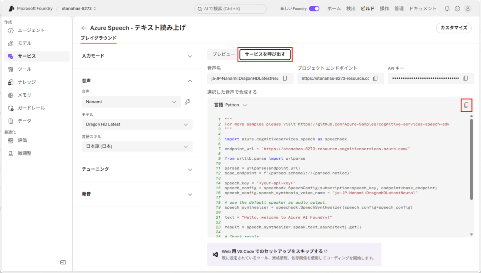Open the Web 用 VS Code setup link
The image size is (481, 273).
click(275, 252)
